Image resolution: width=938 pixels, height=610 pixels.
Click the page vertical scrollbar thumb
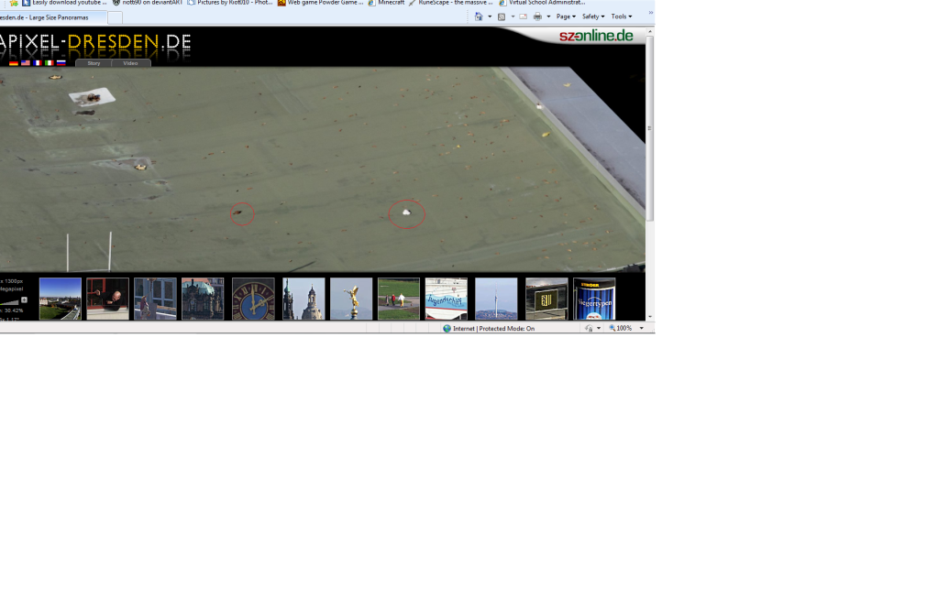click(650, 128)
